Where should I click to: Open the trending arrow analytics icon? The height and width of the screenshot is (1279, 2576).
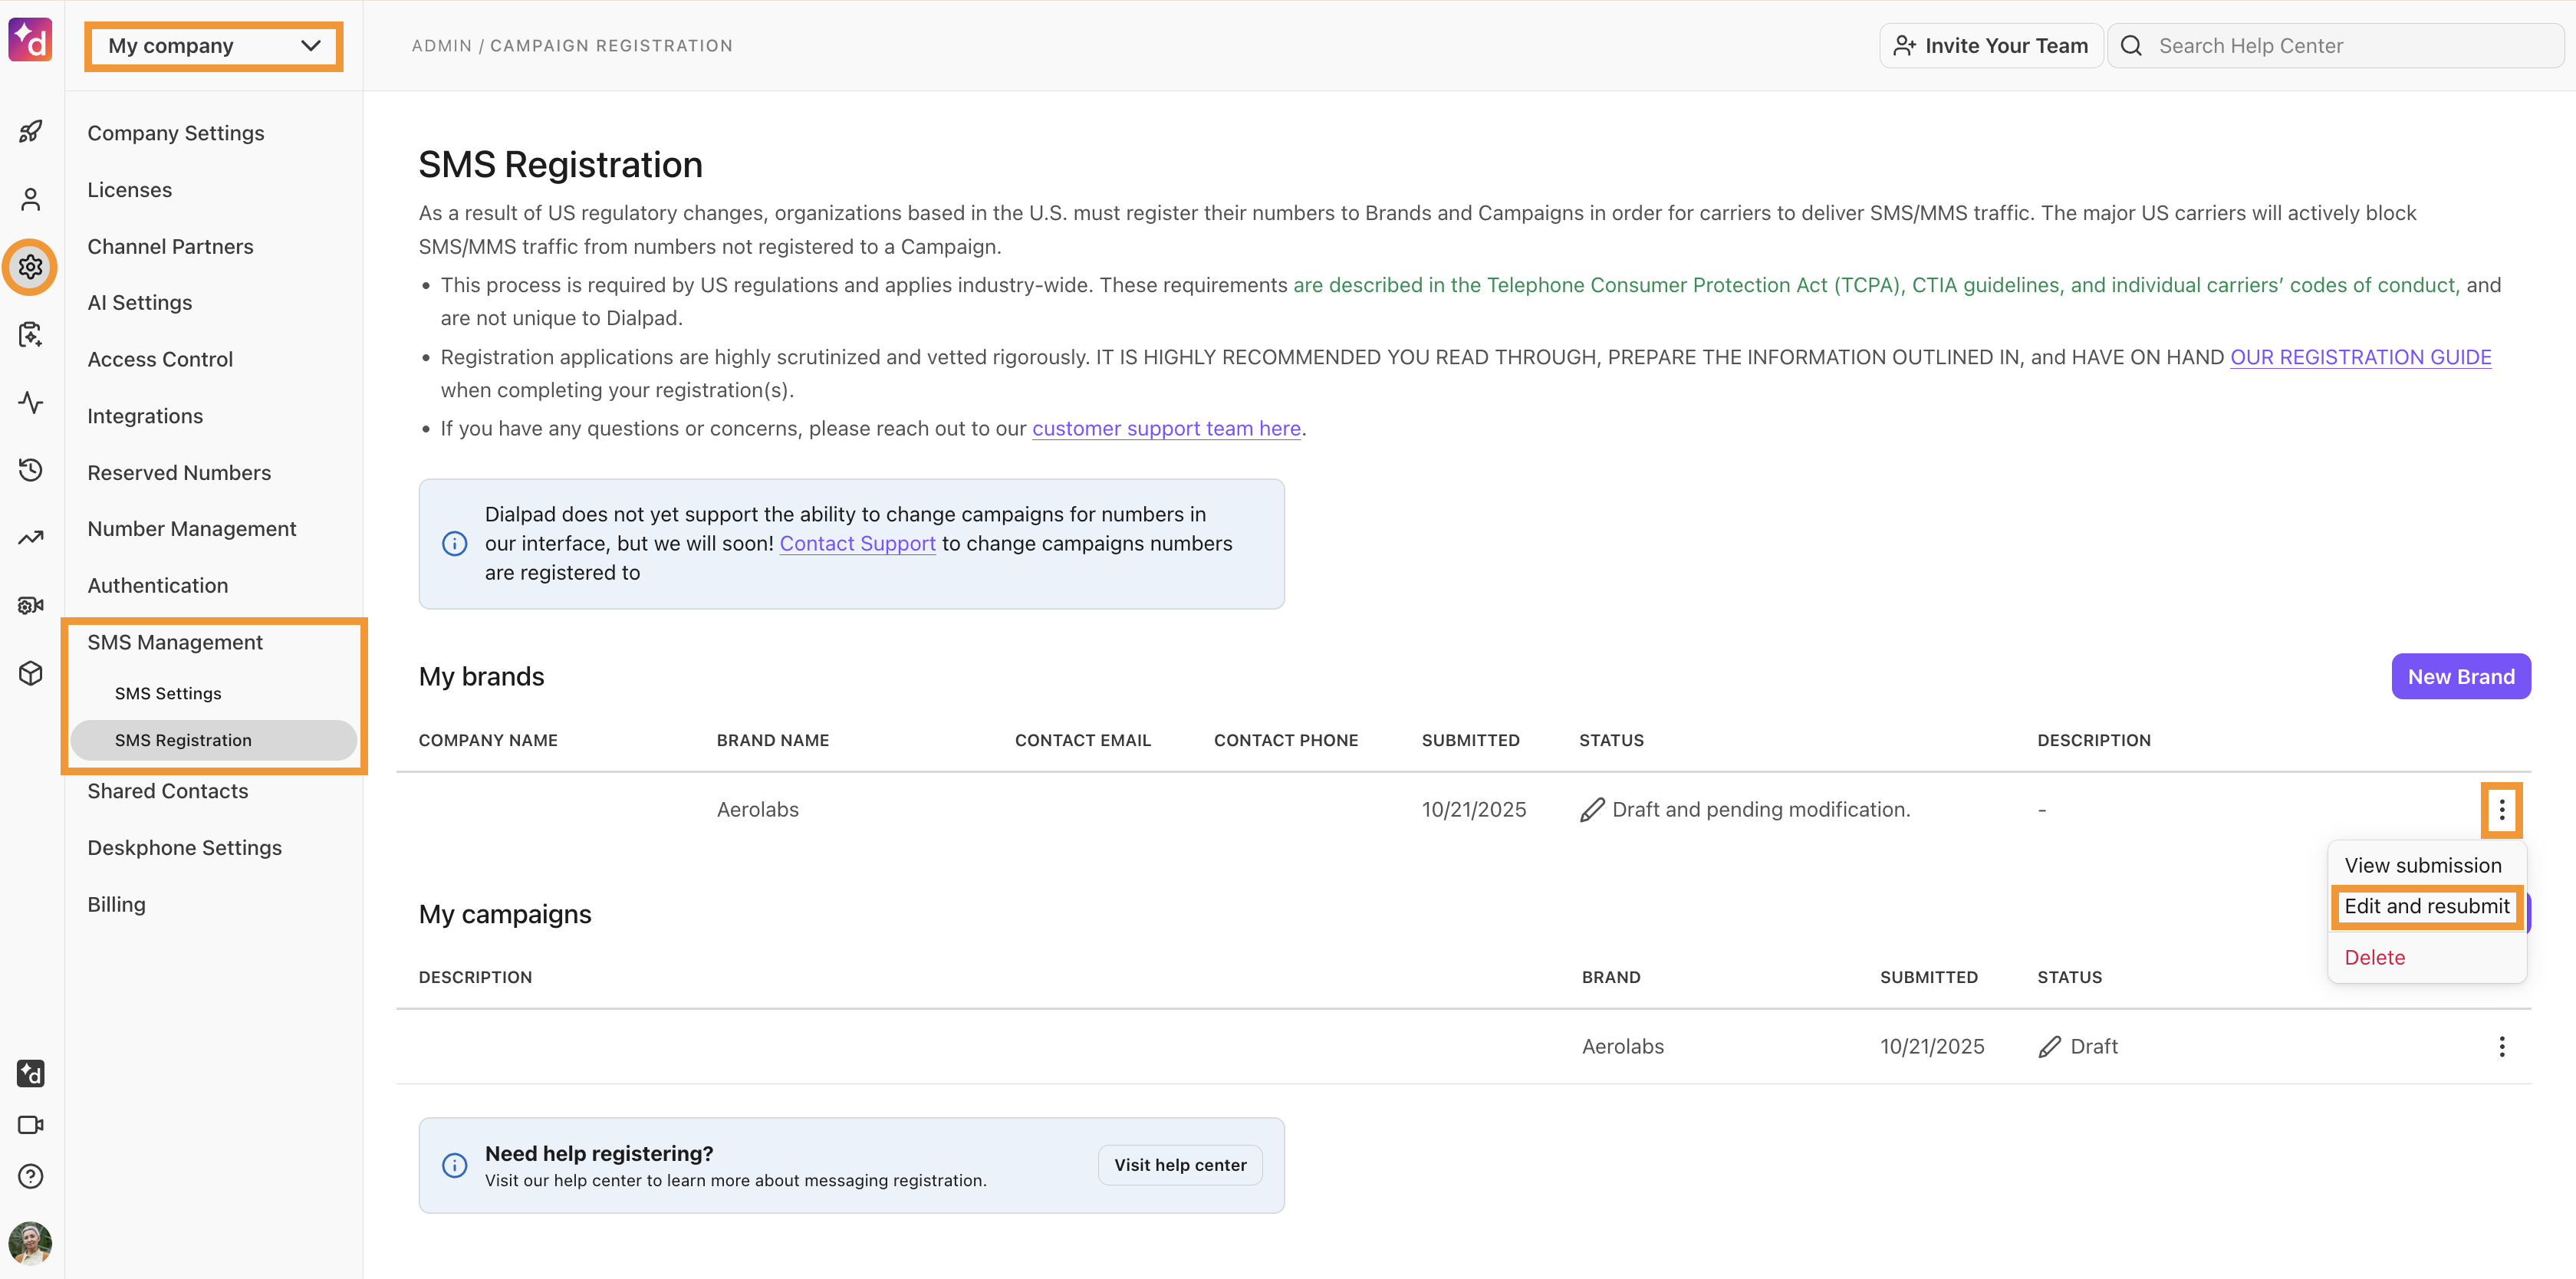coord(31,537)
